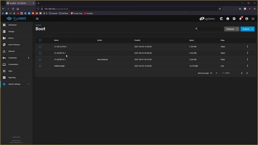Click the Data Protection shield icon

pyautogui.click(x=4, y=45)
